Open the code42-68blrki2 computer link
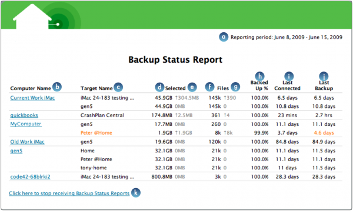353x211 pixels. pos(30,176)
